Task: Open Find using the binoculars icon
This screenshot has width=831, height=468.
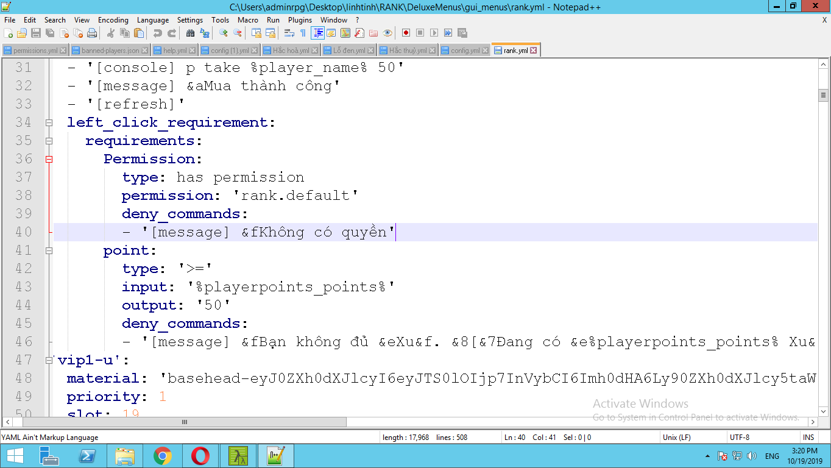Action: pyautogui.click(x=191, y=33)
